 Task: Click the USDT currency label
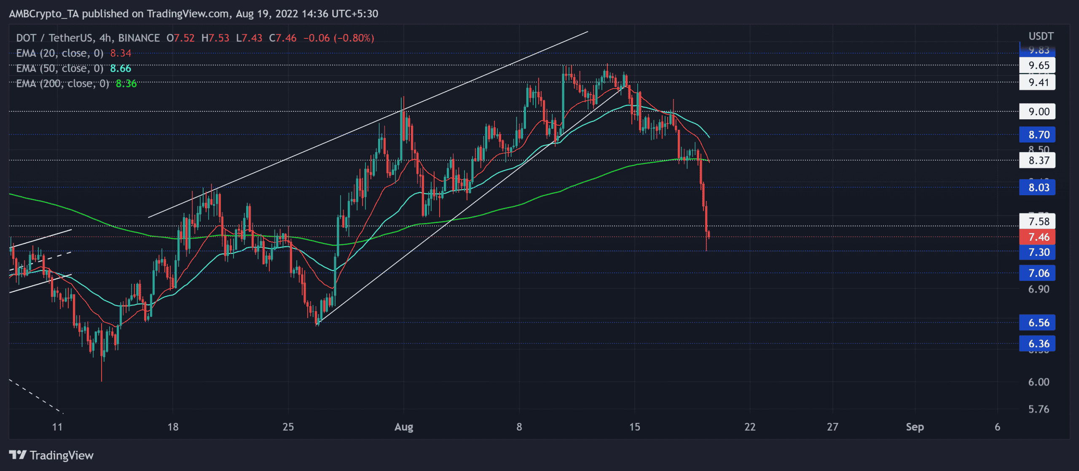[1041, 36]
